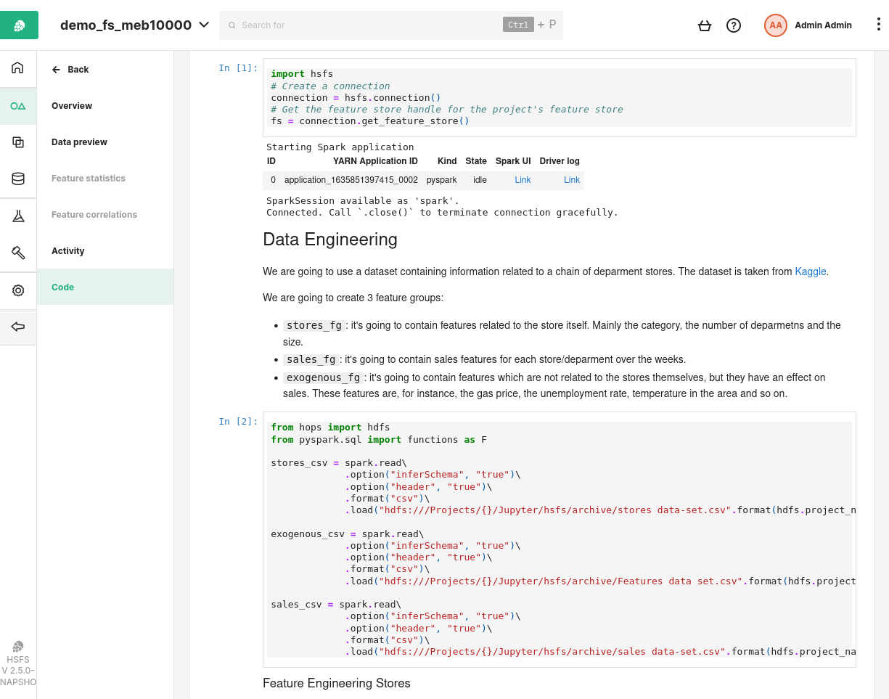Open the help question mark icon

click(x=733, y=25)
